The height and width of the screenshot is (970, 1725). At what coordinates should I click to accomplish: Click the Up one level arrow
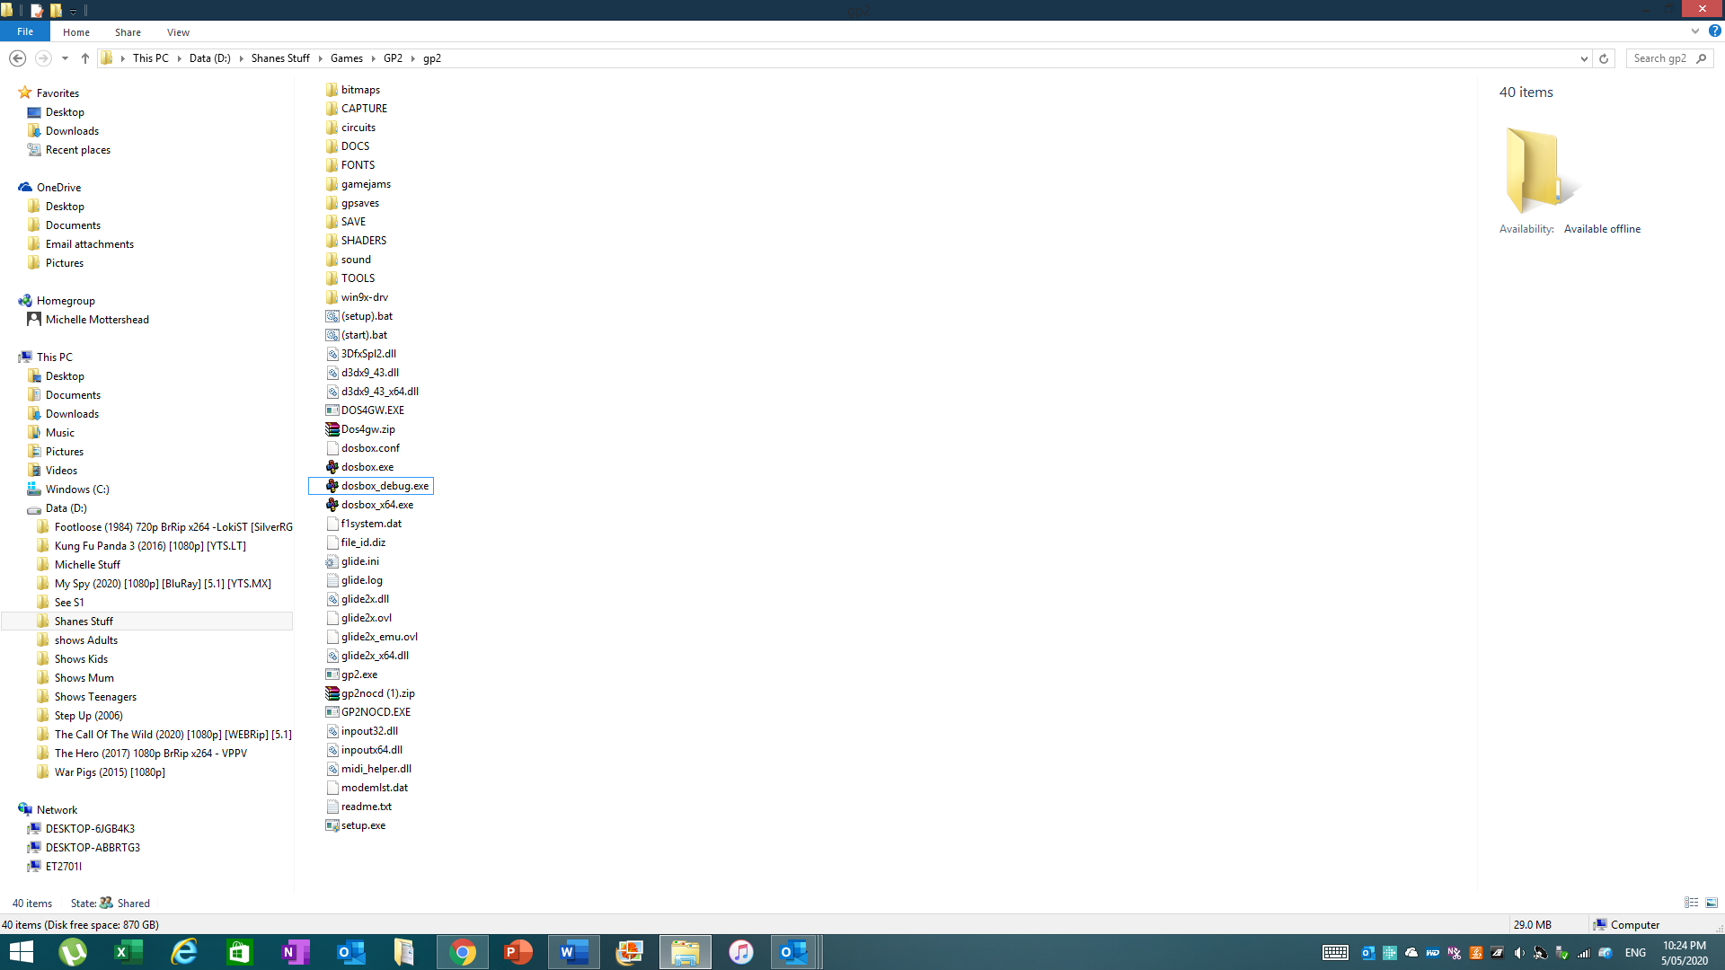pos(85,58)
